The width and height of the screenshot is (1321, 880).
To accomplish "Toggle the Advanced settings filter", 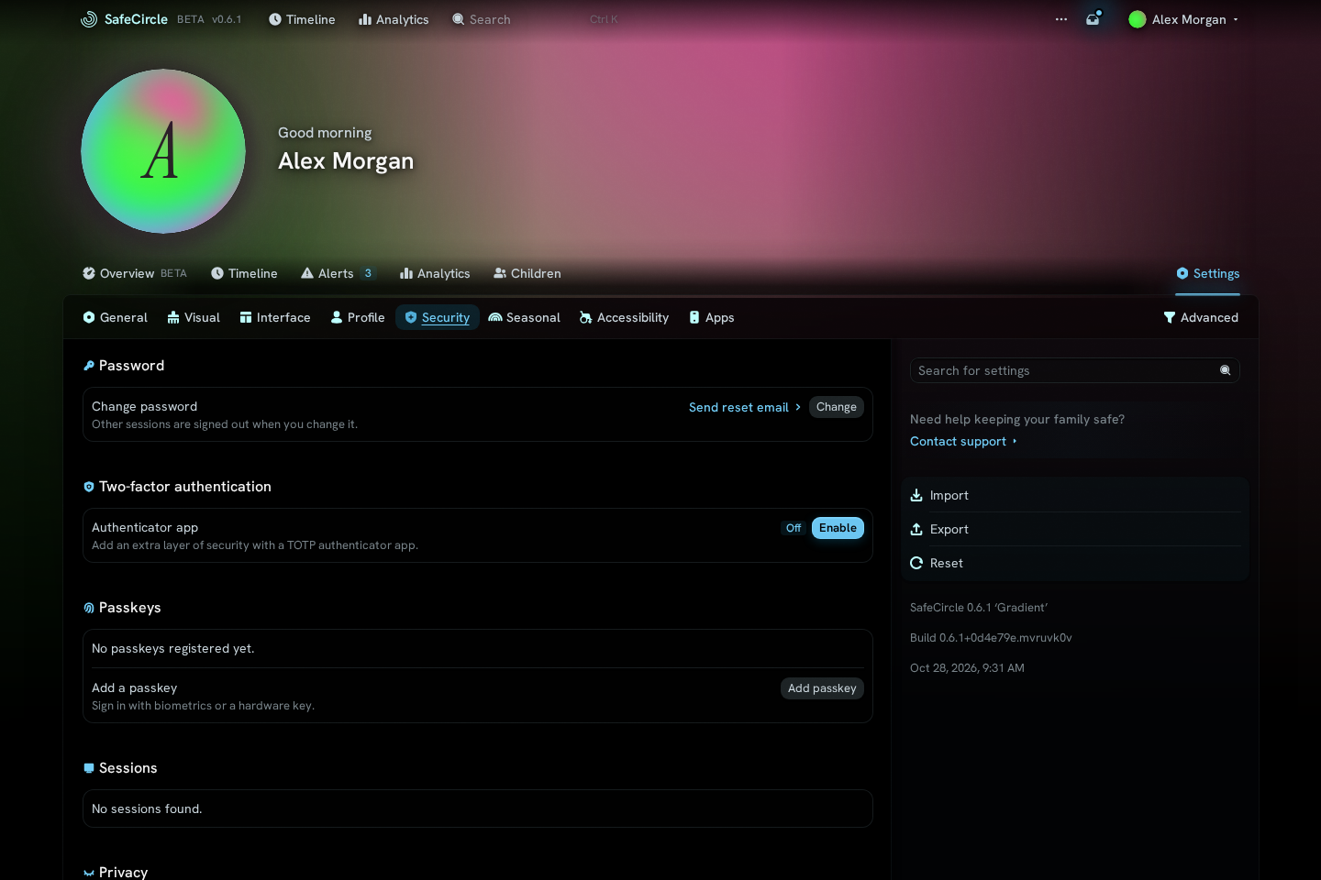I will (1201, 317).
